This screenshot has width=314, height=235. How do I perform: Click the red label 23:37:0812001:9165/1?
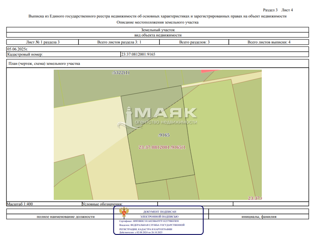(x=162, y=147)
